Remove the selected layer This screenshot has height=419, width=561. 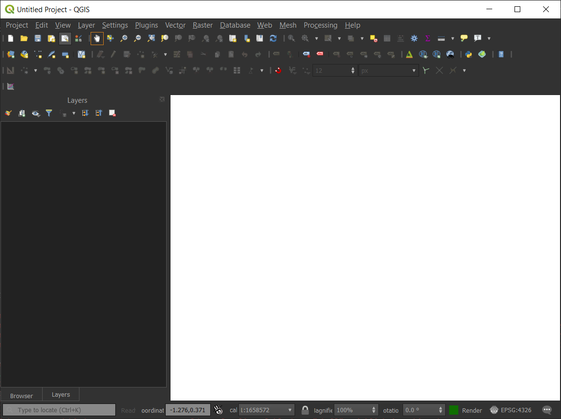click(x=112, y=113)
